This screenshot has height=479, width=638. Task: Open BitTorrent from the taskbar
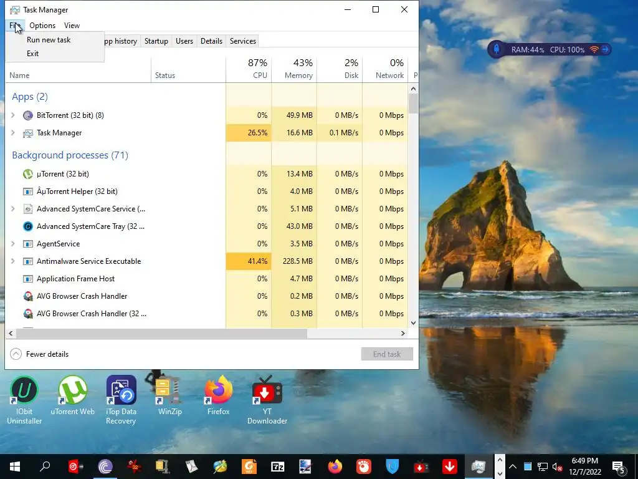coord(105,467)
